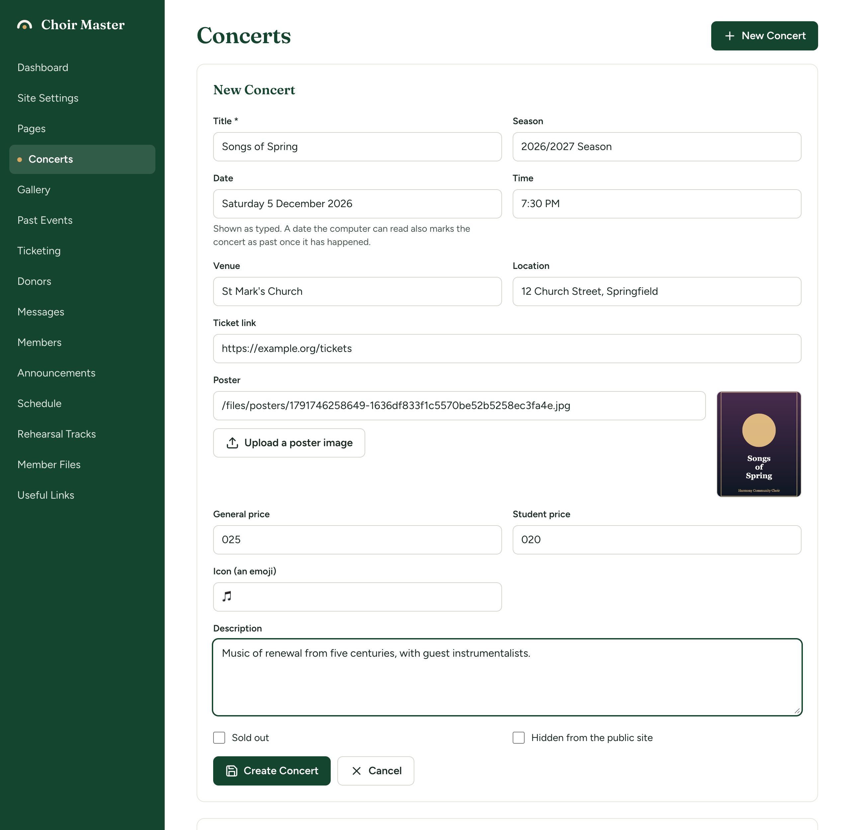
Task: Click inside the Description textarea
Action: click(x=507, y=677)
